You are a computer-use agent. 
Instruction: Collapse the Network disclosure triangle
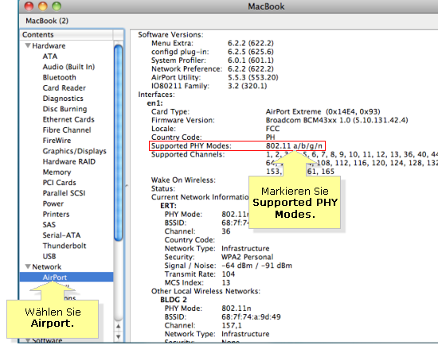[28, 266]
